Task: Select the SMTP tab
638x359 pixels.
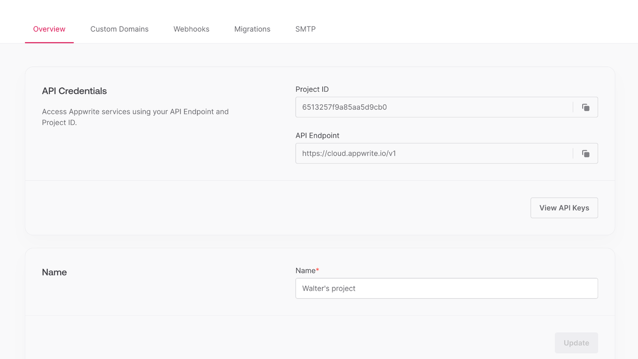Action: [x=306, y=29]
